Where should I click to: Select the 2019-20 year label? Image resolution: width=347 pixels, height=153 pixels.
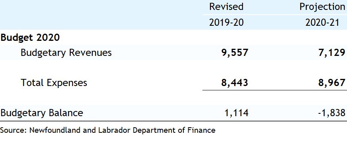[226, 23]
